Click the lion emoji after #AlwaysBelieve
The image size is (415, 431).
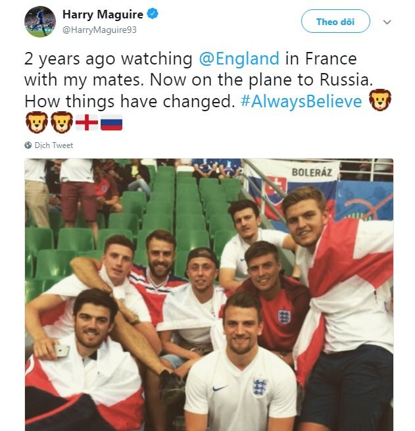click(380, 101)
